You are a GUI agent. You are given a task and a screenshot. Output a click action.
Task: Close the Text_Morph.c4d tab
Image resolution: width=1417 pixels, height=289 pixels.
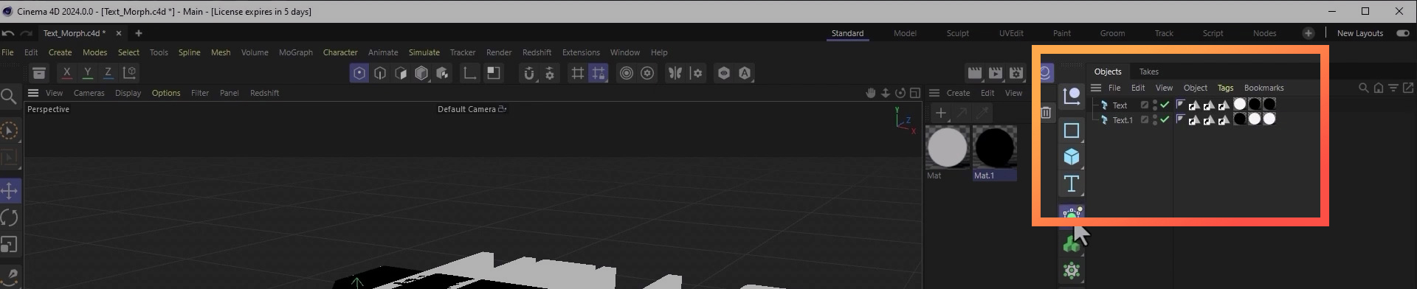(x=119, y=33)
